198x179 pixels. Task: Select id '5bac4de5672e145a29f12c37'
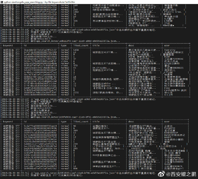40,50
